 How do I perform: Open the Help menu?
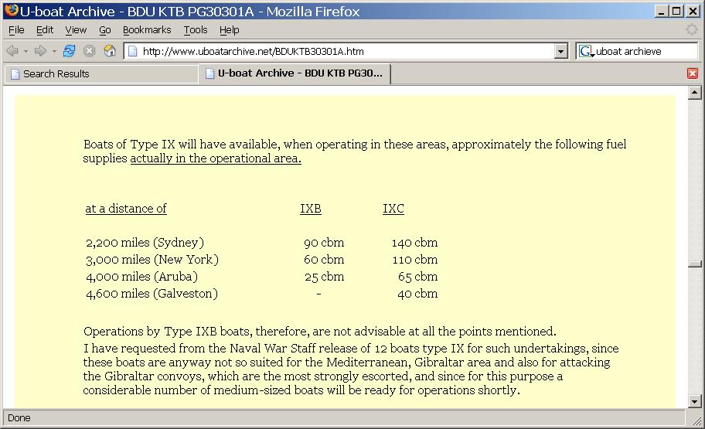click(230, 30)
